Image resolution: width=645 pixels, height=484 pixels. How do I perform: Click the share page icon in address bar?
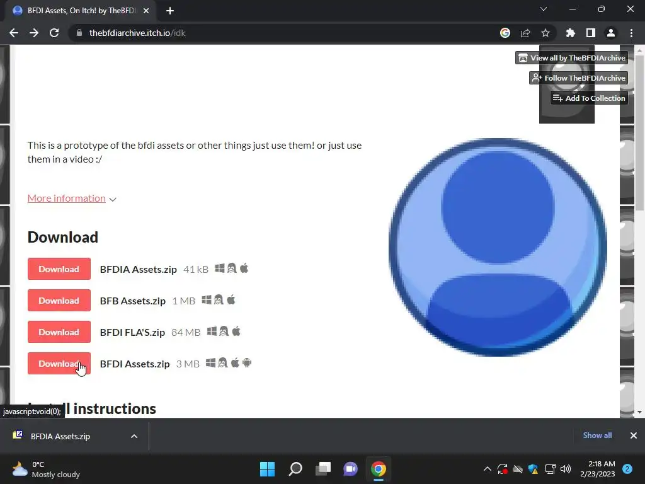[x=525, y=33]
